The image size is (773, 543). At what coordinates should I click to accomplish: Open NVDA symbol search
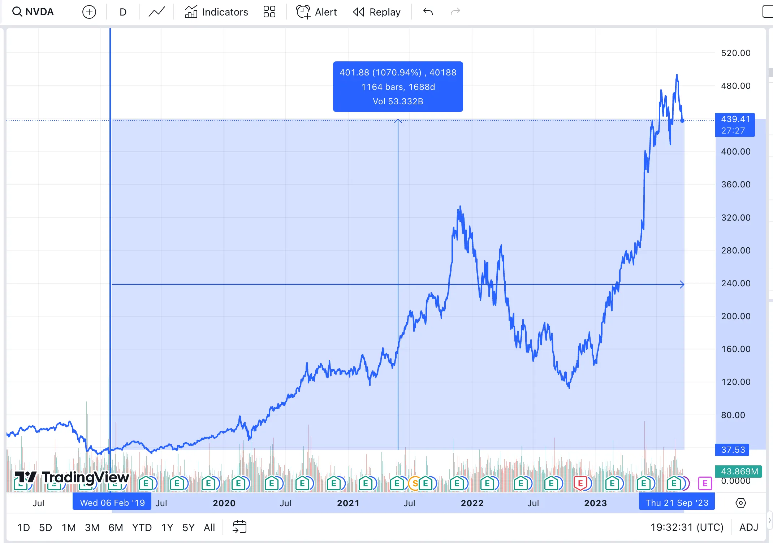33,12
